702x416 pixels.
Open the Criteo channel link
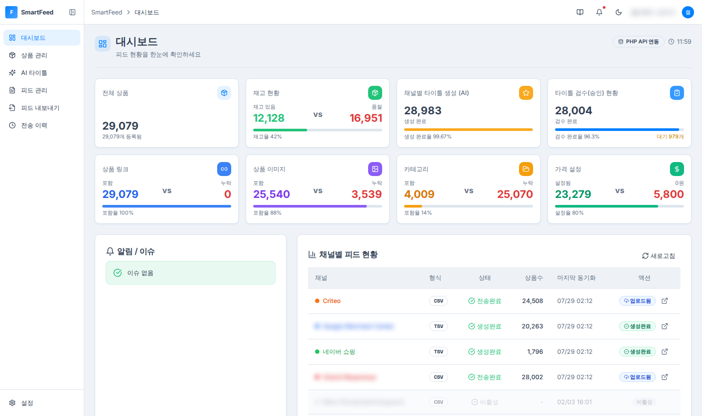tap(332, 301)
